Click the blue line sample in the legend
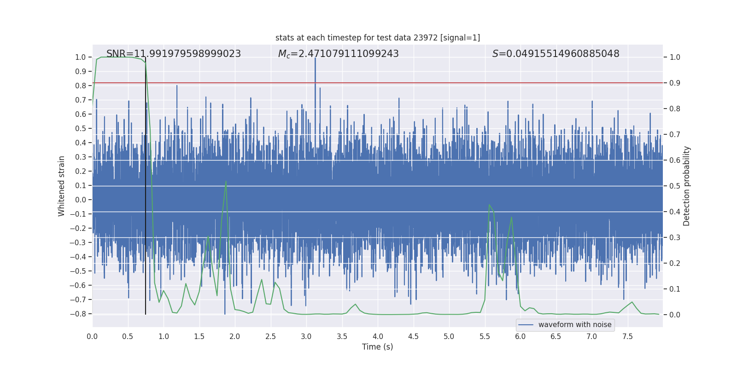This screenshot has height=368, width=737. (526, 325)
